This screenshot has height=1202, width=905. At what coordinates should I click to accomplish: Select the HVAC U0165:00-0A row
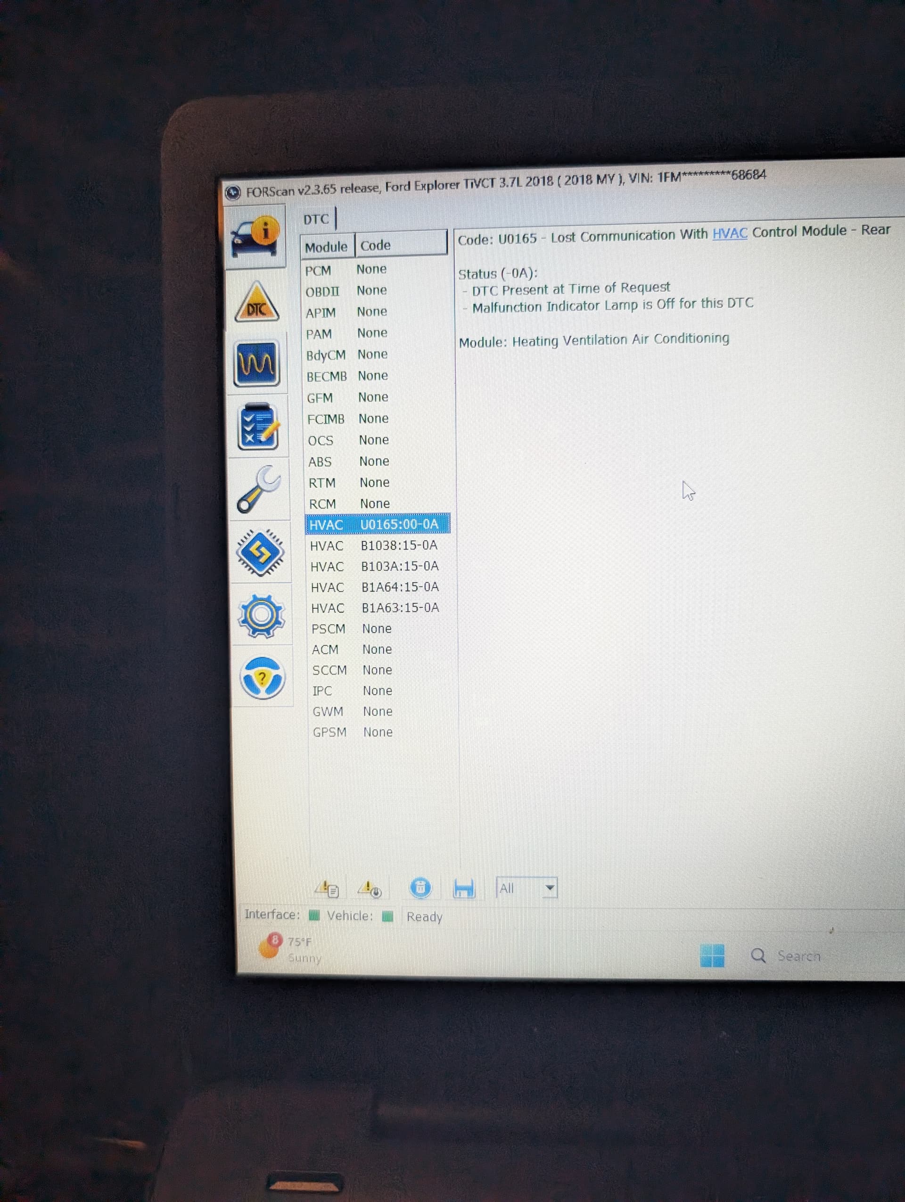coord(378,524)
